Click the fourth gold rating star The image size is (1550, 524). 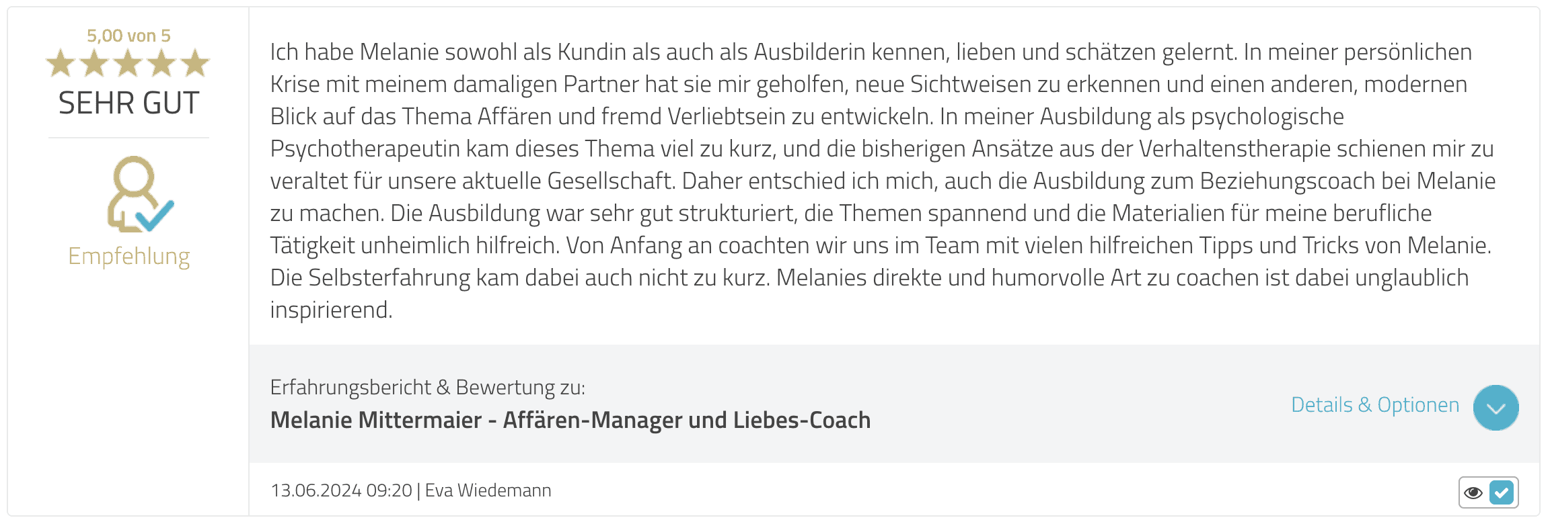pyautogui.click(x=161, y=64)
